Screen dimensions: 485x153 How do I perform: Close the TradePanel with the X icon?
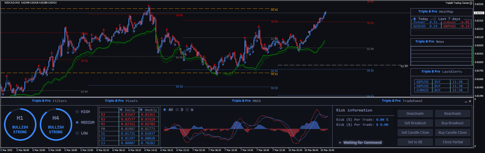470,101
